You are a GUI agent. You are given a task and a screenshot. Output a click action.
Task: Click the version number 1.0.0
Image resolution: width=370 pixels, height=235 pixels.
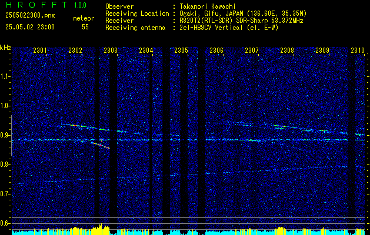[x=80, y=5]
